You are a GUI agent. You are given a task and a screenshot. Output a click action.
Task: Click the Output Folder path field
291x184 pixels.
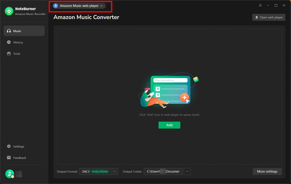[163, 172]
